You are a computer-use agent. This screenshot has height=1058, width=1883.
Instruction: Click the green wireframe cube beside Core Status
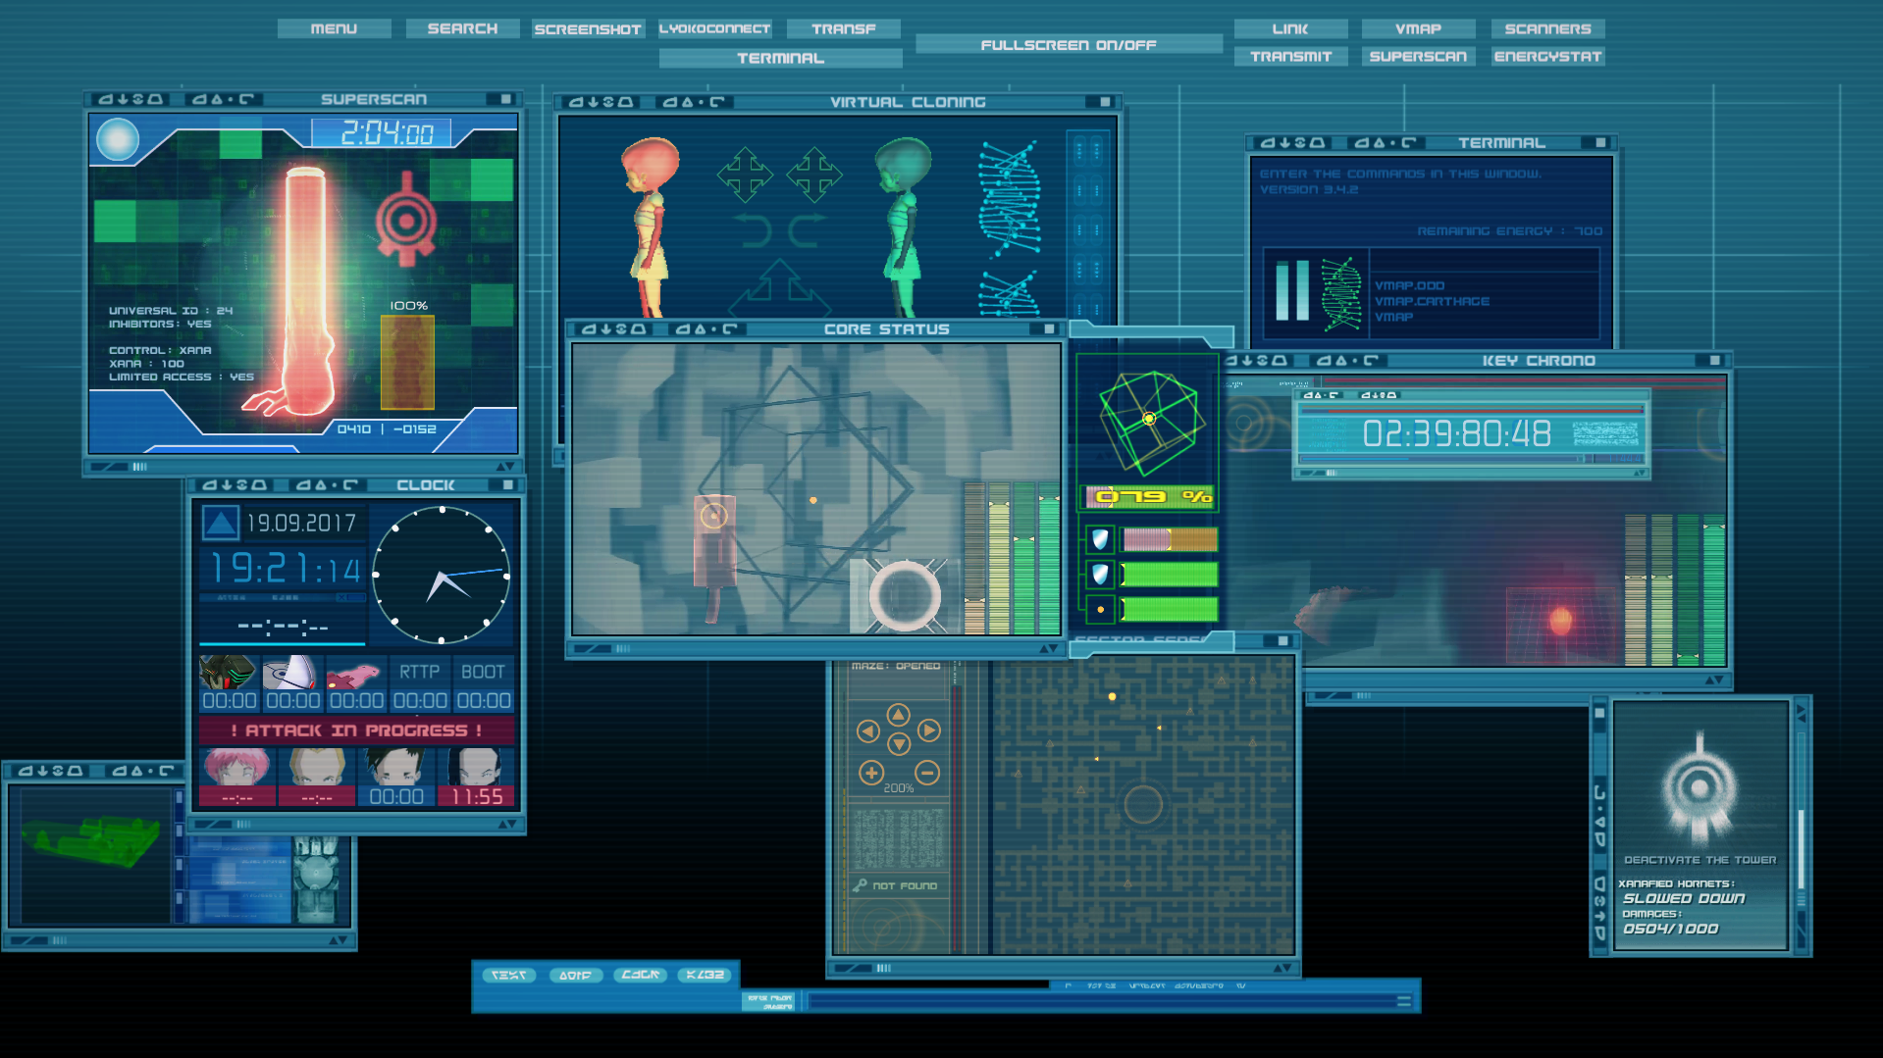coord(1150,422)
